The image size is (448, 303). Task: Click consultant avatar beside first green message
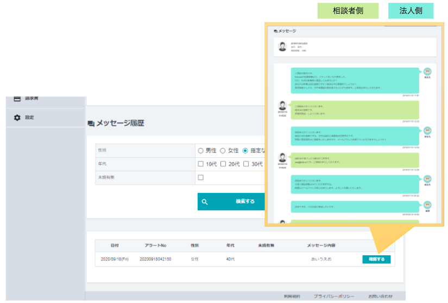click(x=282, y=106)
